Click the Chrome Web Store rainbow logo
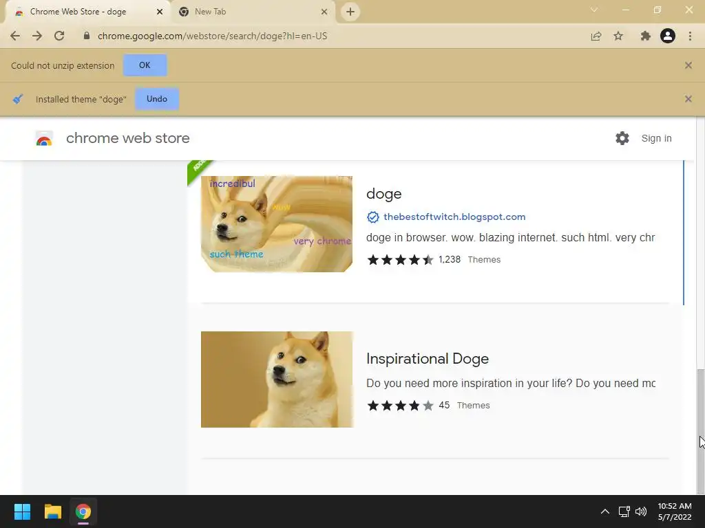 tap(44, 138)
